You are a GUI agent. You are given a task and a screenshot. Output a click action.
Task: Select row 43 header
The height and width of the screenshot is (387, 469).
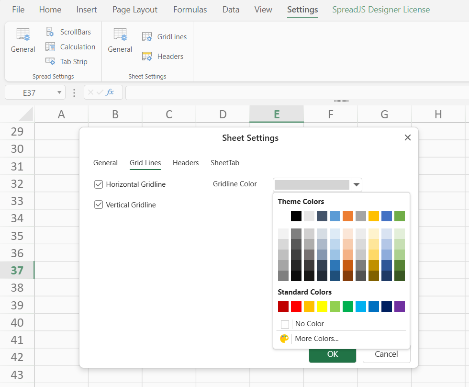click(17, 375)
